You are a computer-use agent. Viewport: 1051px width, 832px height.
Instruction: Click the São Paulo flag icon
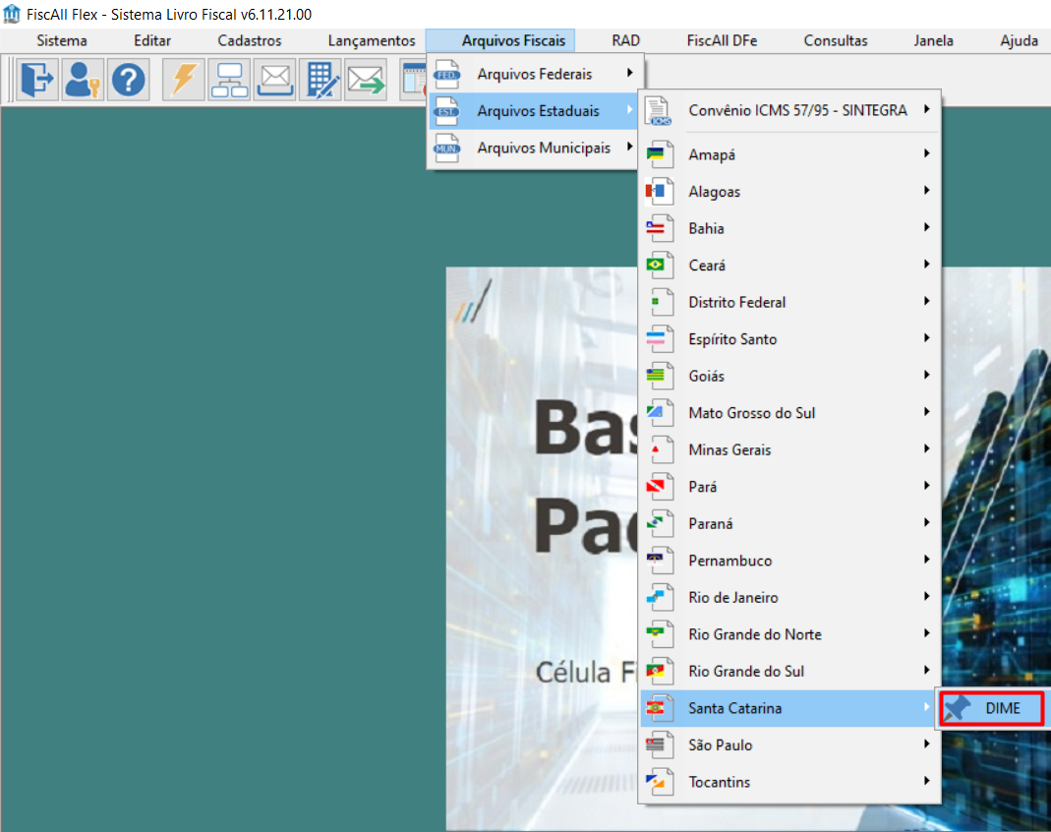coord(659,744)
